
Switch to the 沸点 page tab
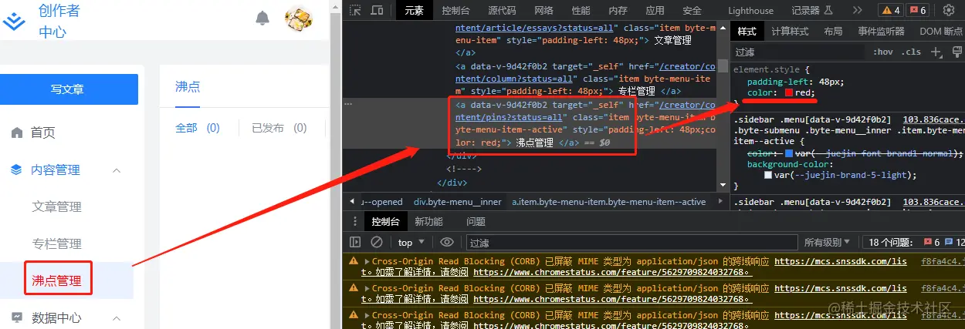pos(188,86)
